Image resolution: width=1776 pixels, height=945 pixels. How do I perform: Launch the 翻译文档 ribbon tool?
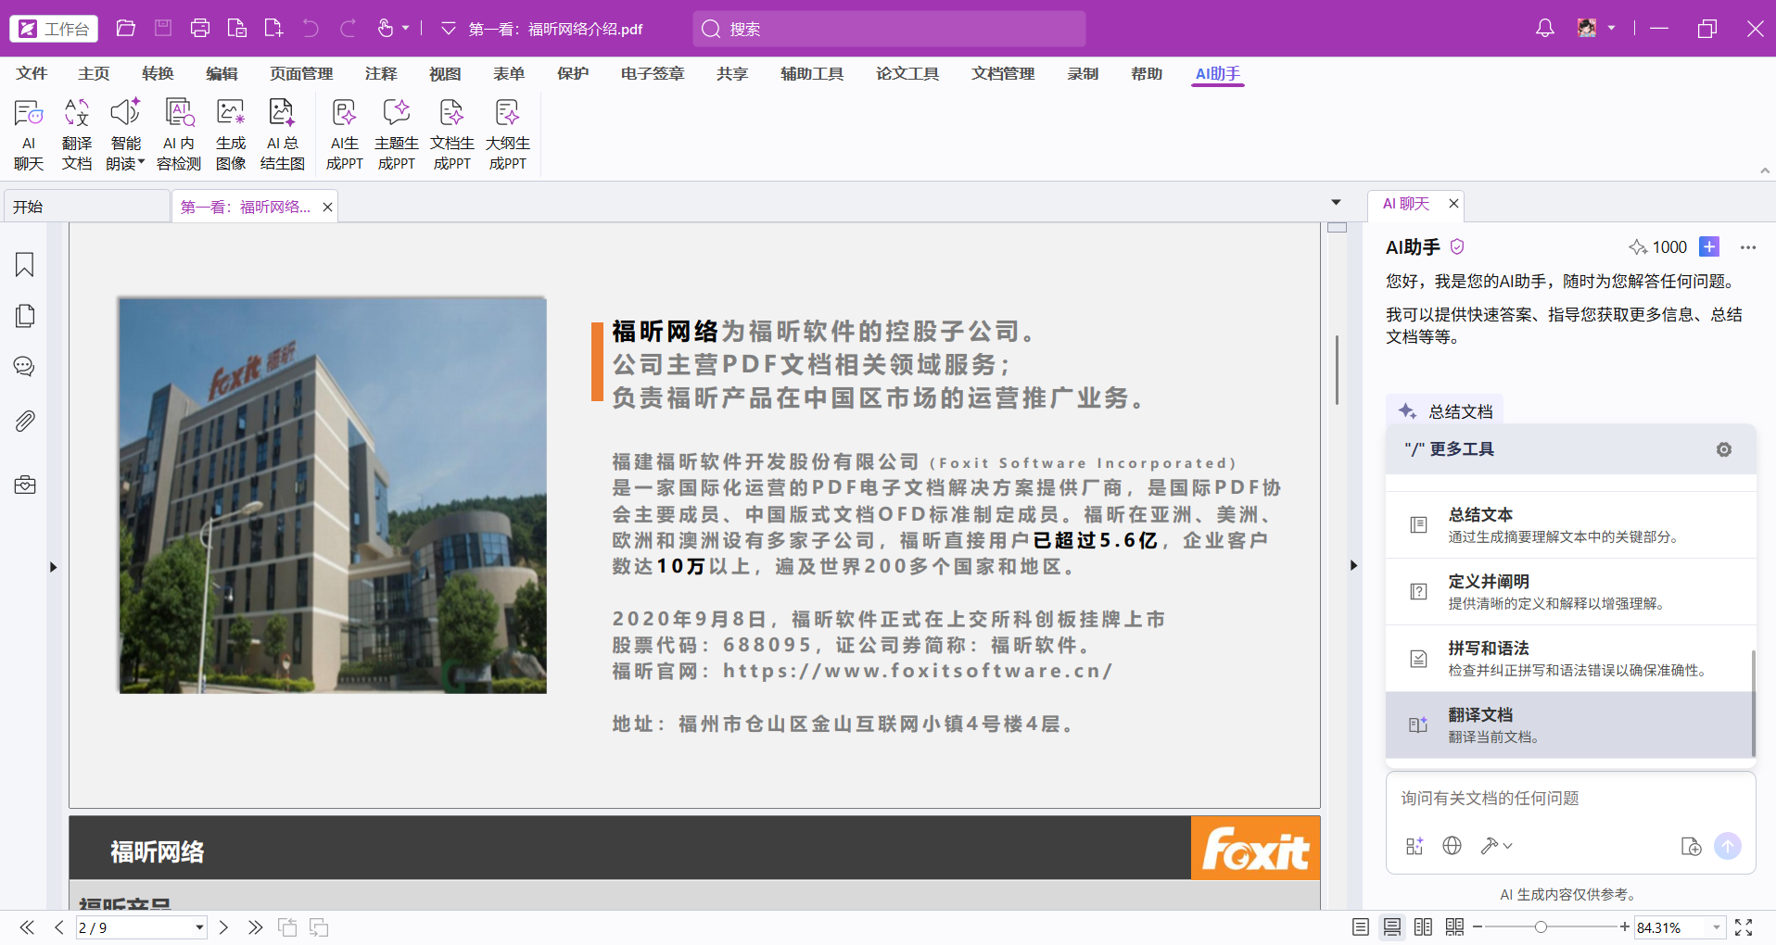click(x=77, y=135)
